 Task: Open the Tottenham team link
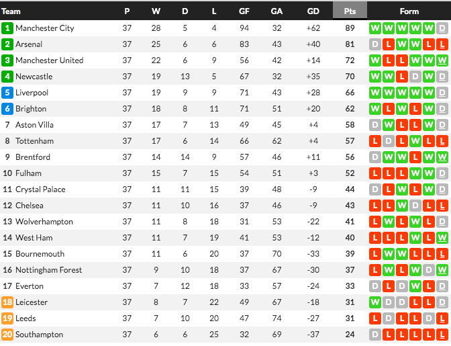[x=34, y=141]
